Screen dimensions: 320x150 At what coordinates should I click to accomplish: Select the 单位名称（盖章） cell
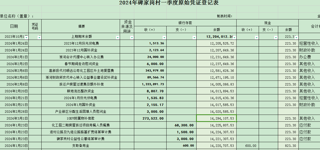coord(17,16)
